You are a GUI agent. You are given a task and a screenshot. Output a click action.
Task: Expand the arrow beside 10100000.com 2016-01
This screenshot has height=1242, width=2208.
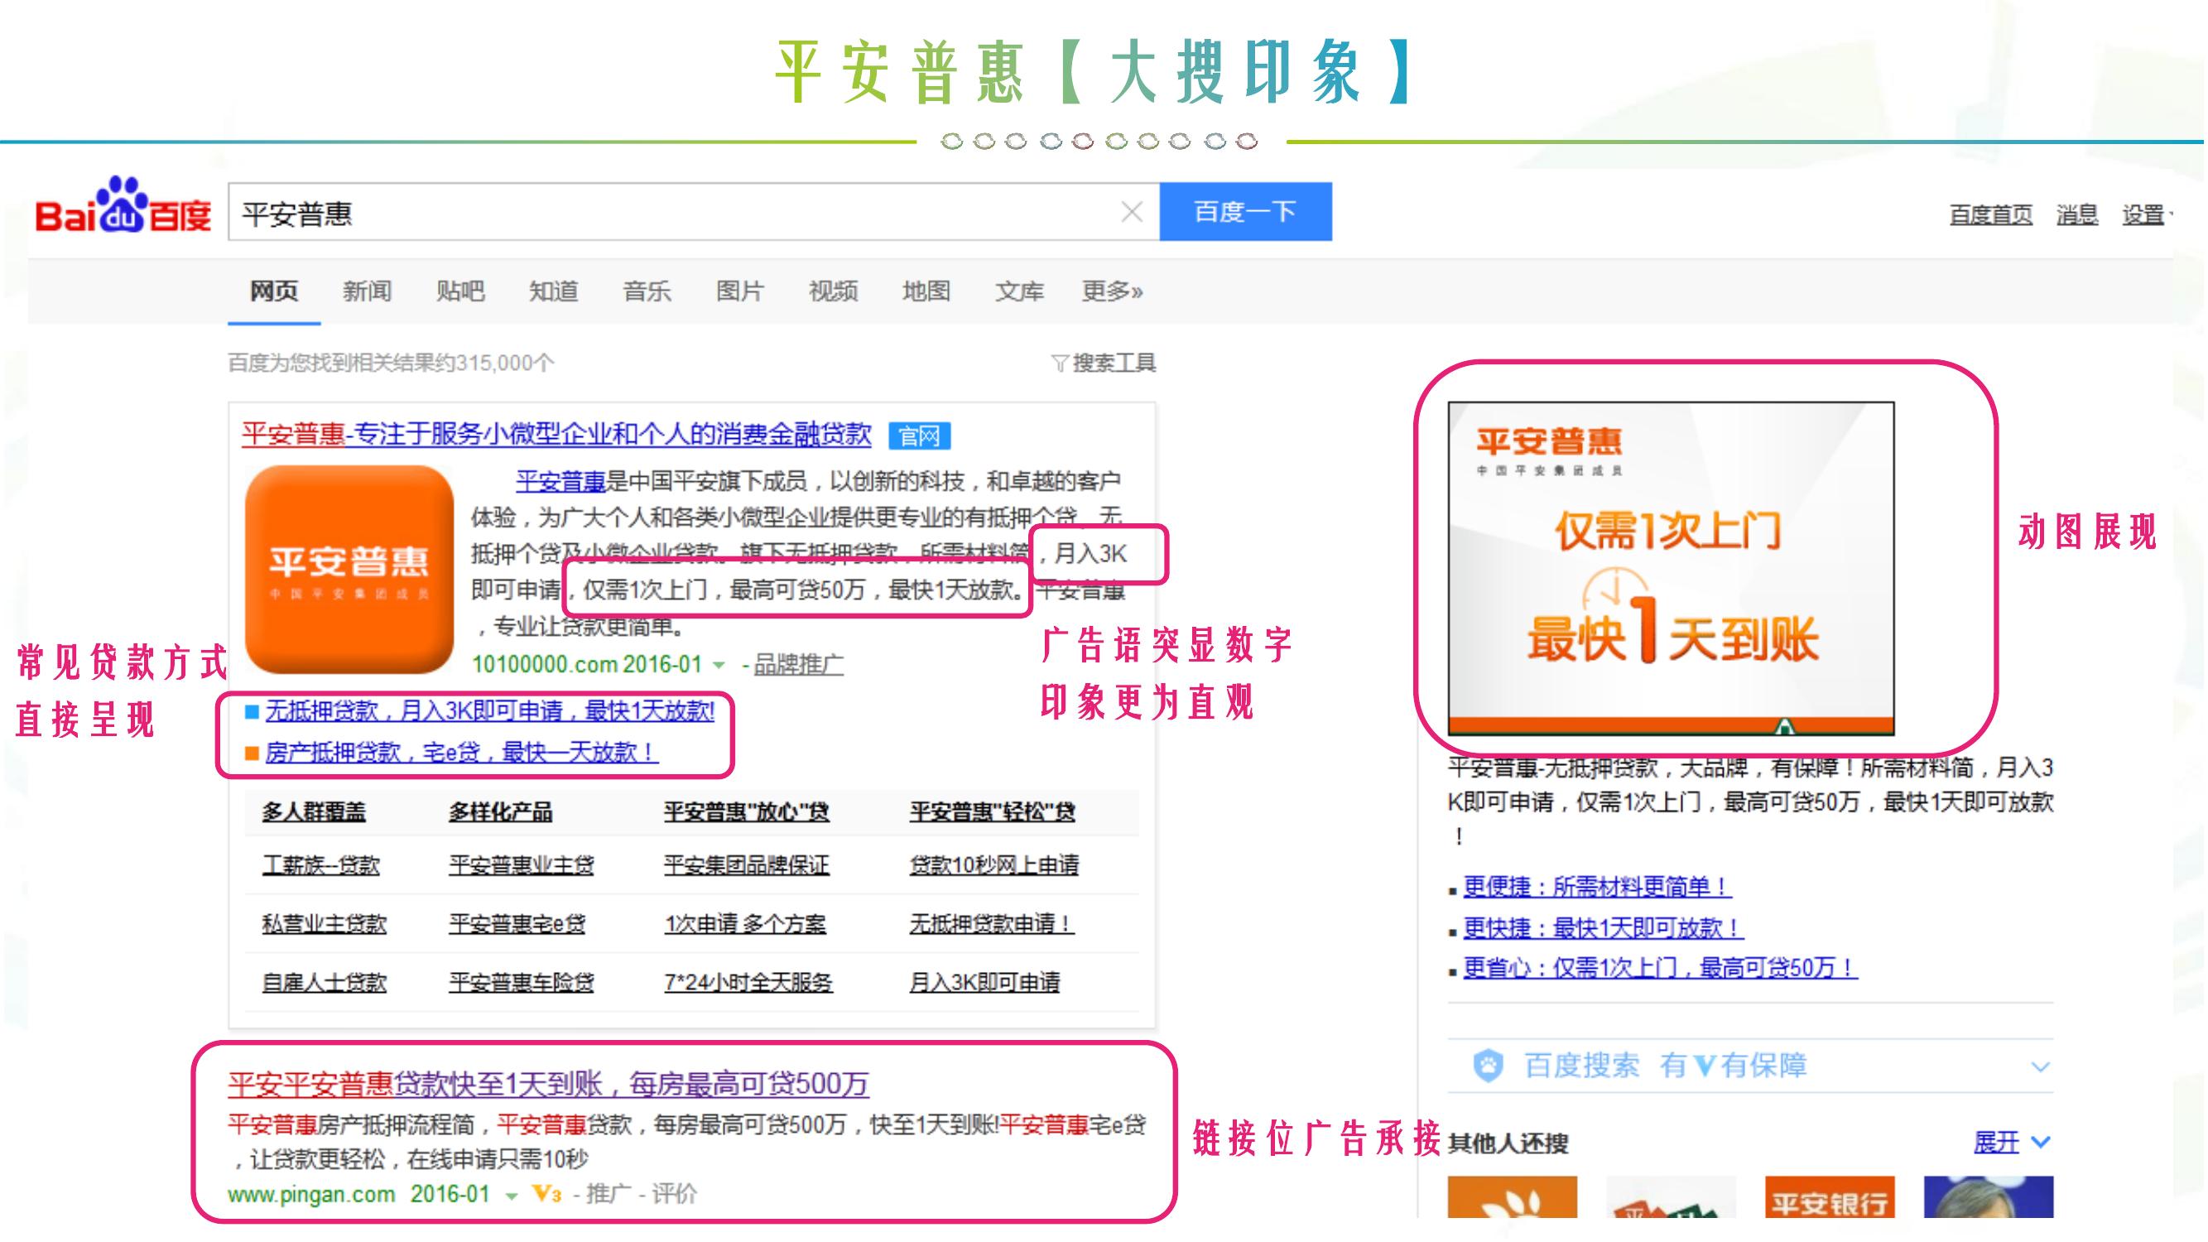[719, 665]
